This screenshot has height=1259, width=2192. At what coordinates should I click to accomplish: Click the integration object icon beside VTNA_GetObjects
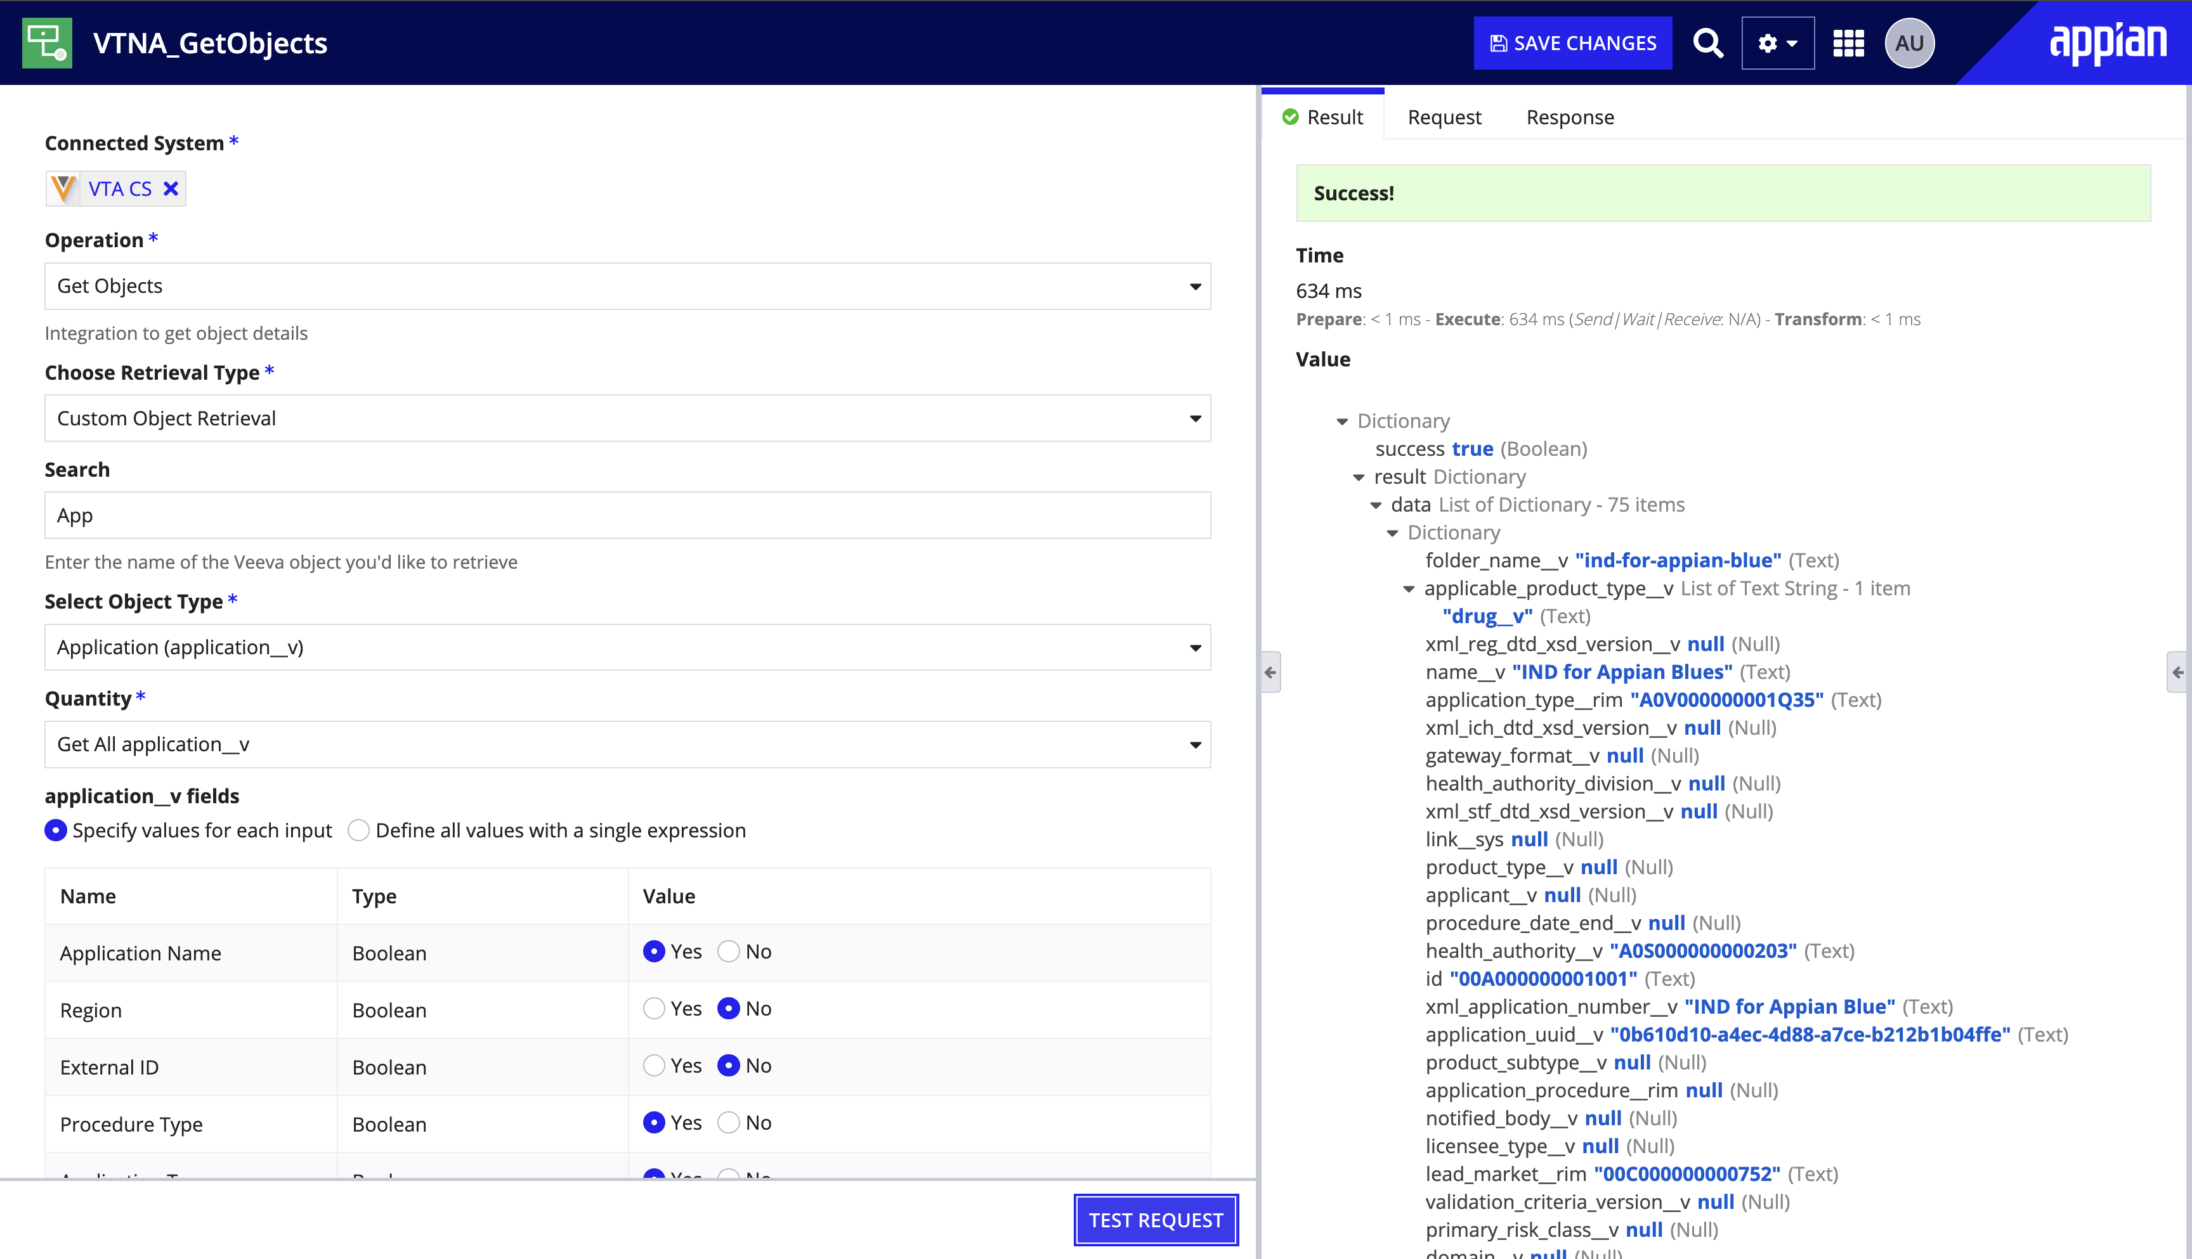47,42
